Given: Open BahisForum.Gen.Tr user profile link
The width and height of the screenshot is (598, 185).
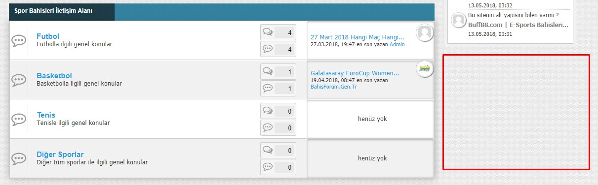Looking at the screenshot, I should 334,87.
